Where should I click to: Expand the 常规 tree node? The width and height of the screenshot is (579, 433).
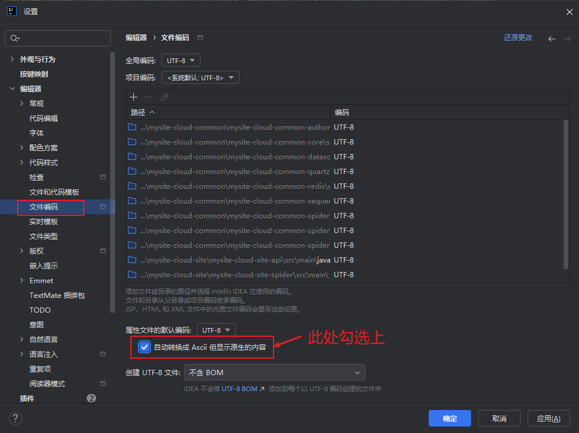click(x=21, y=103)
